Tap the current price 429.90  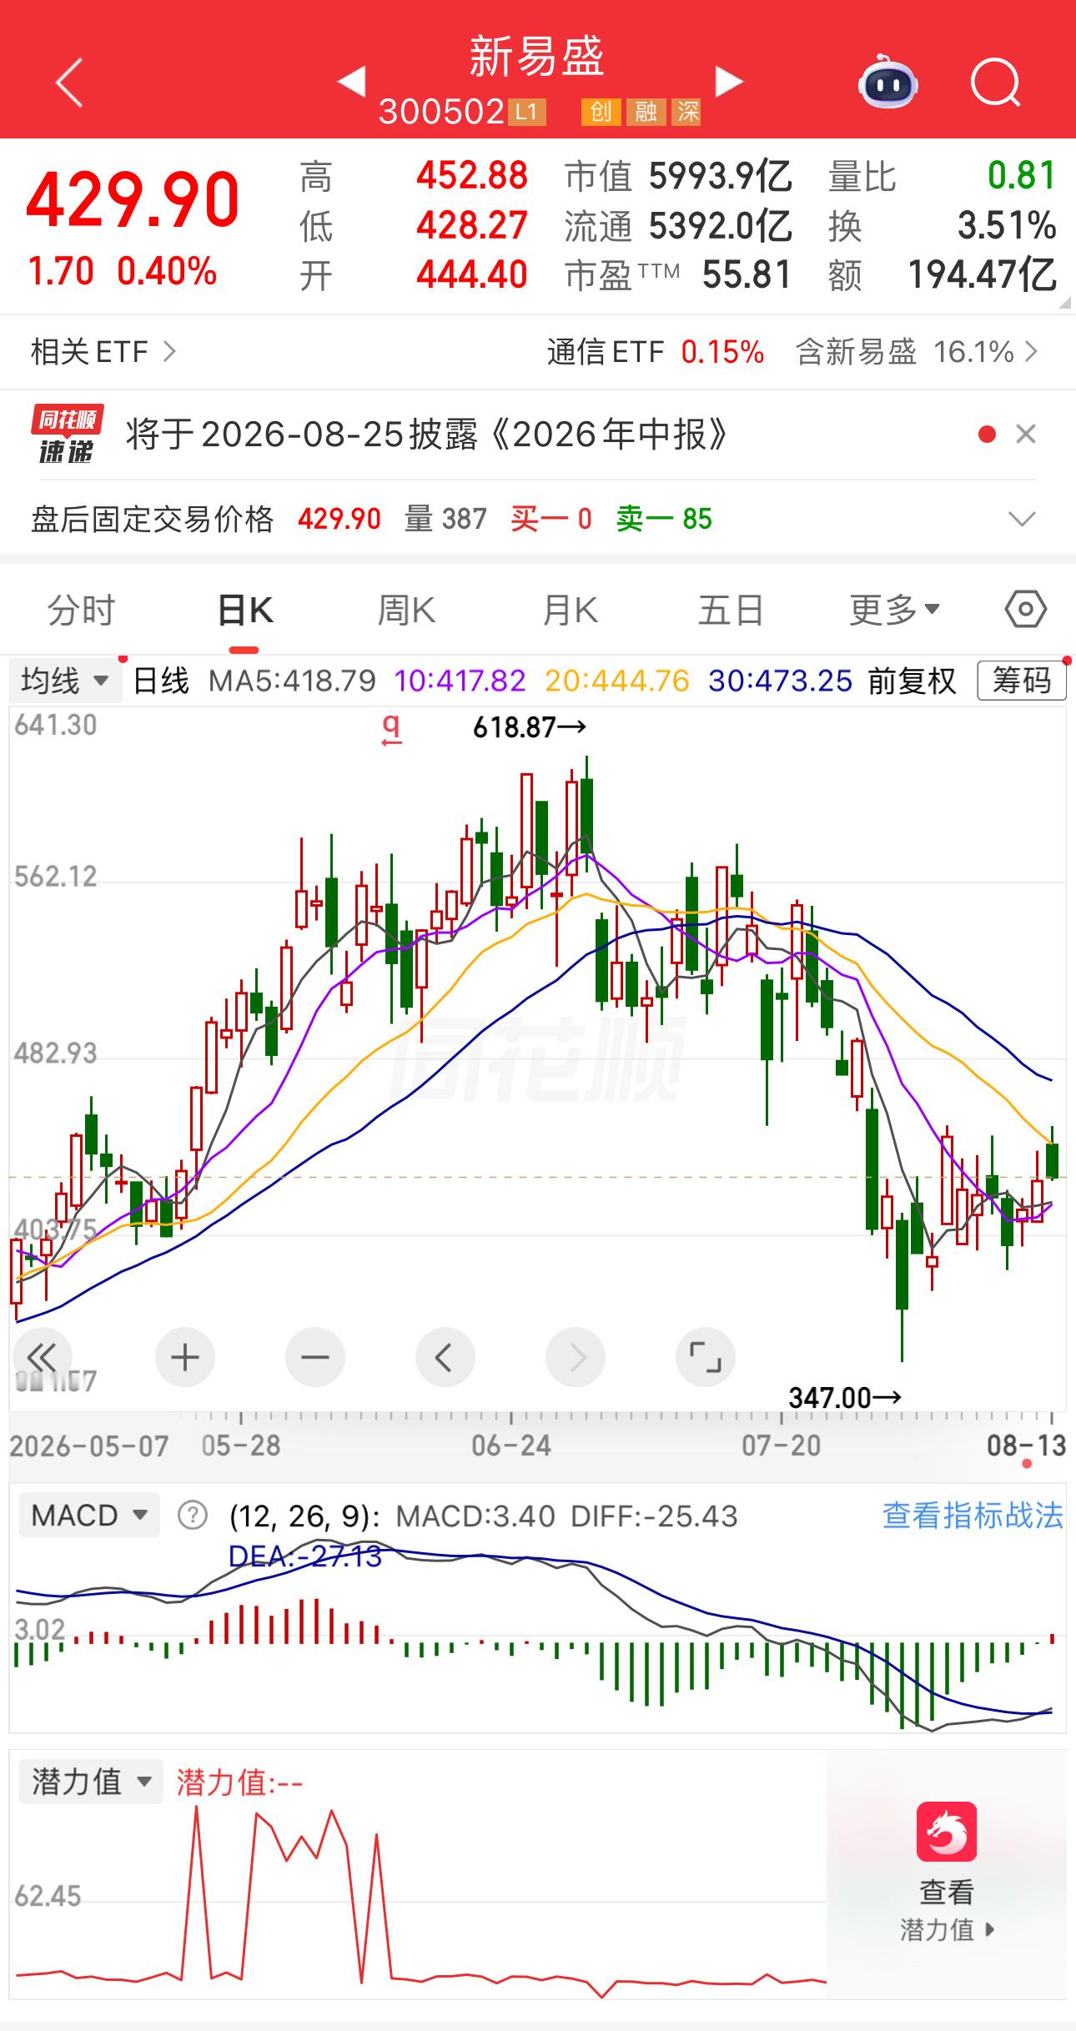coord(133,200)
